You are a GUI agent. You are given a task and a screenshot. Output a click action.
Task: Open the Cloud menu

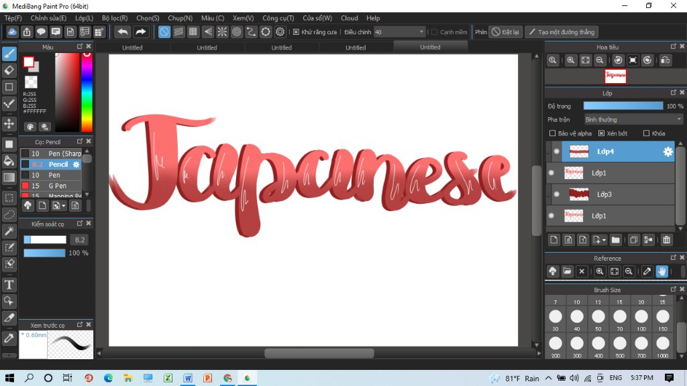click(349, 18)
